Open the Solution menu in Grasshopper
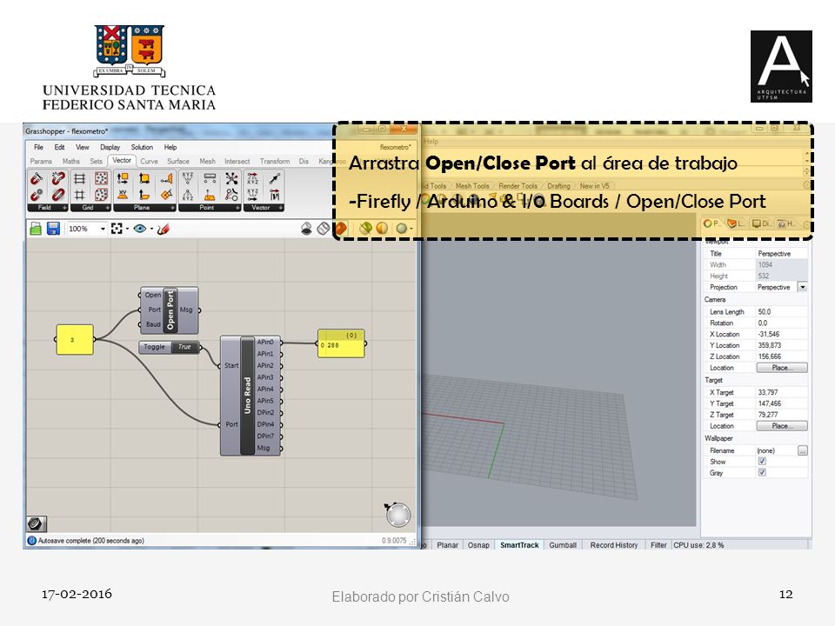Screen dimensions: 835x626 (142, 148)
